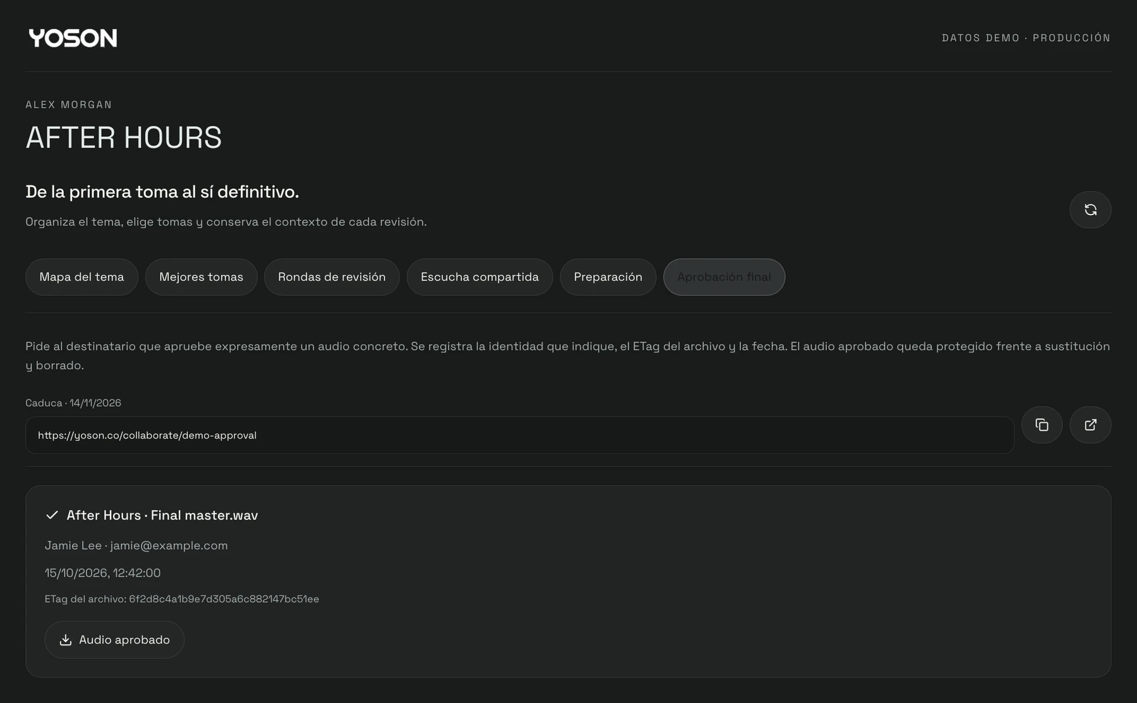Click Jamie Lee · jamie@example.com text
This screenshot has height=703, width=1137.
pos(136,545)
